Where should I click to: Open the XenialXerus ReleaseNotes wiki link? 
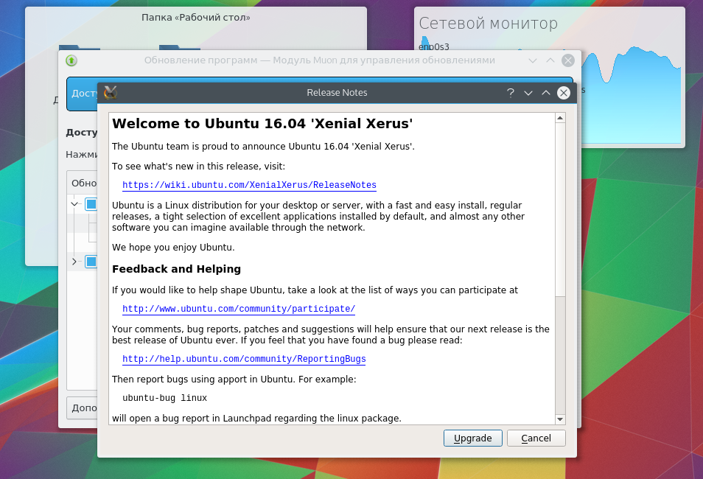[249, 185]
